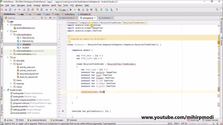The height and width of the screenshot is (125, 223).
Task: Toggle tool window buttons icon at bottom-left corner
Action: pos(2,124)
